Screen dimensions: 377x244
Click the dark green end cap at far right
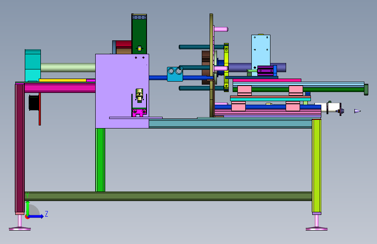[x=366, y=89]
